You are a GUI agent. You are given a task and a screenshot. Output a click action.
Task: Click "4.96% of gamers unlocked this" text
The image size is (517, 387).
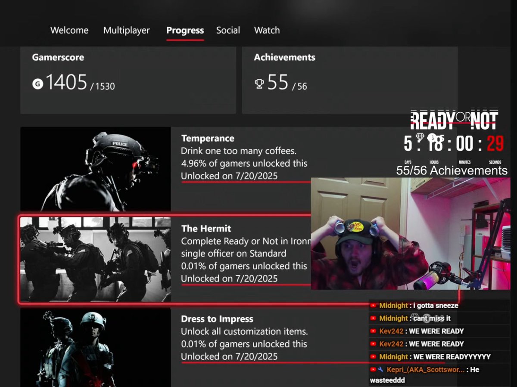pyautogui.click(x=244, y=164)
